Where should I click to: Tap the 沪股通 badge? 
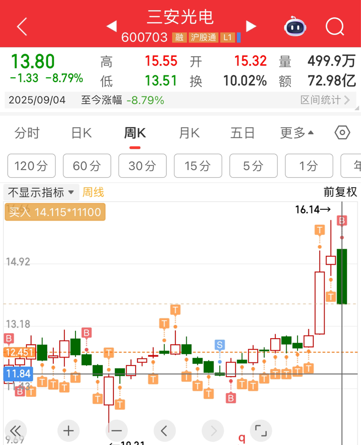tap(203, 37)
